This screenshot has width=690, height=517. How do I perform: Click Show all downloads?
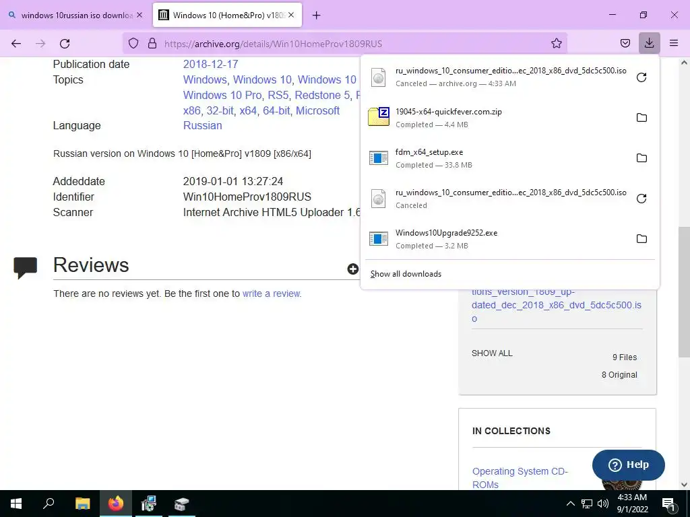[406, 274]
